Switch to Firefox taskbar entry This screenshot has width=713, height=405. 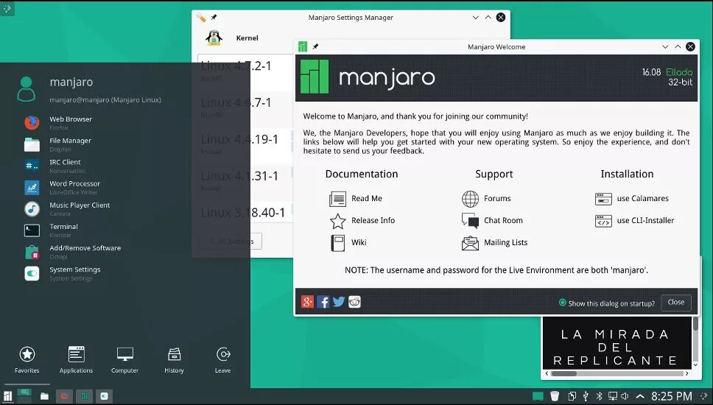(64, 396)
